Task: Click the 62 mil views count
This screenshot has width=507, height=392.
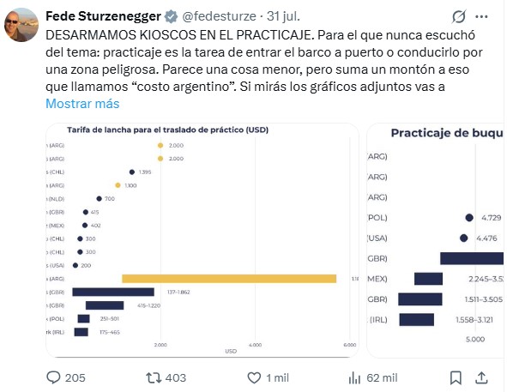Action: 382,377
